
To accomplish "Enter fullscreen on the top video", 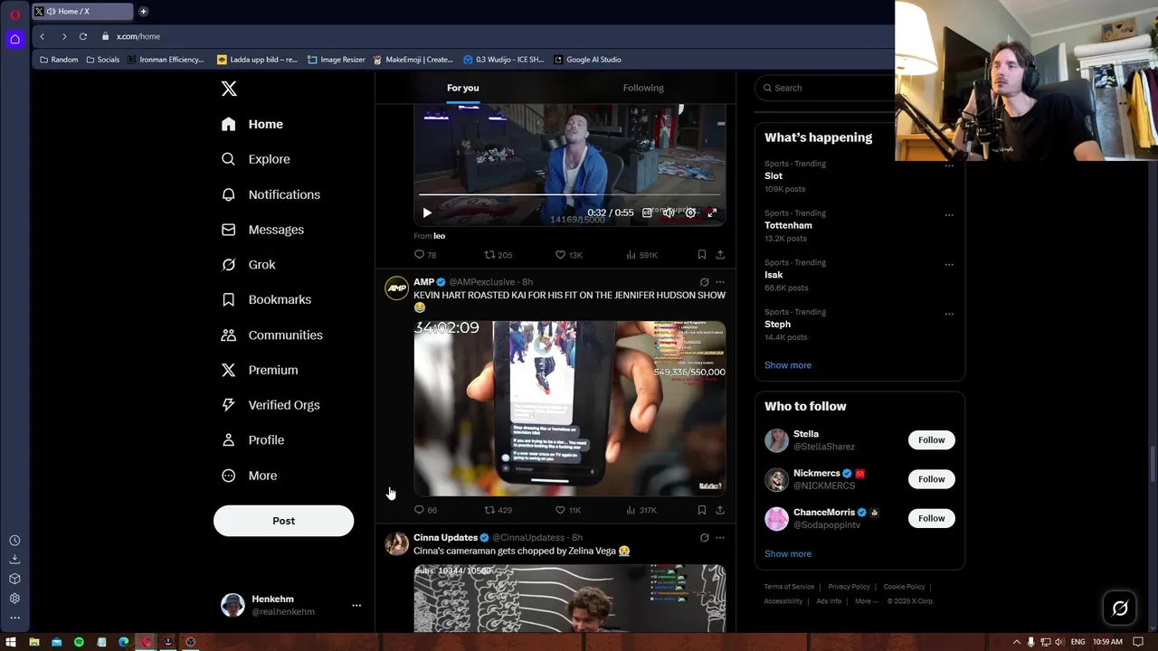I will 712,213.
